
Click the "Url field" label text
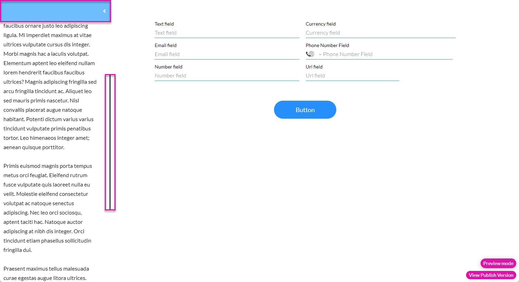(314, 67)
